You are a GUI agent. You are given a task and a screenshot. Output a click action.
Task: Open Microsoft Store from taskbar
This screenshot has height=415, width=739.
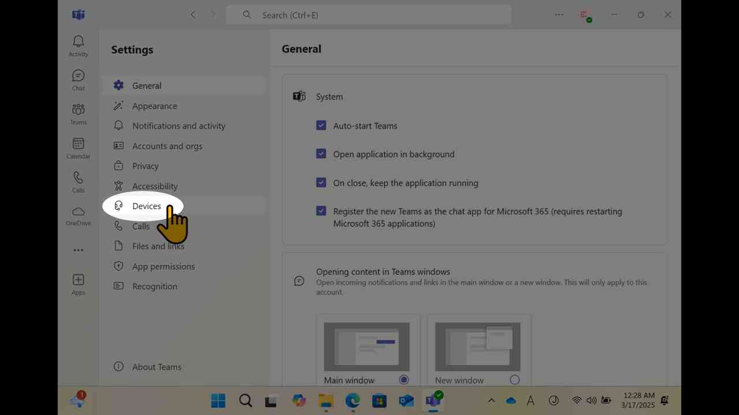click(x=379, y=401)
